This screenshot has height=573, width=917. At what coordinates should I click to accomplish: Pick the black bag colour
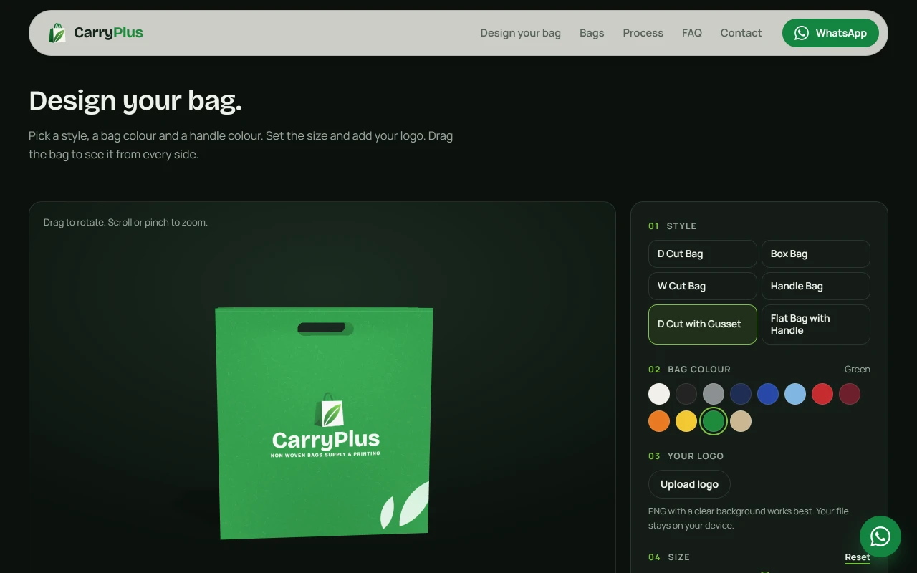[x=686, y=394]
